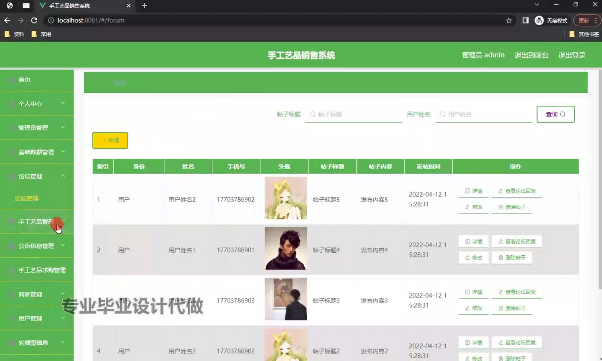Click 管理员 admin in header

coord(483,55)
